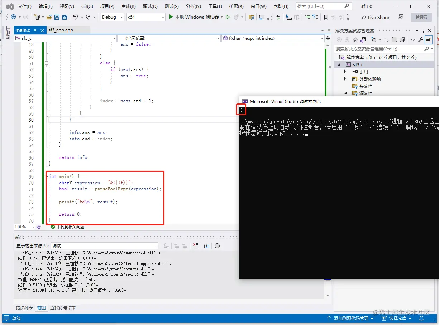The height and width of the screenshot is (325, 439).
Task: Collapse All icon in Solution Explorer
Action: (394, 40)
